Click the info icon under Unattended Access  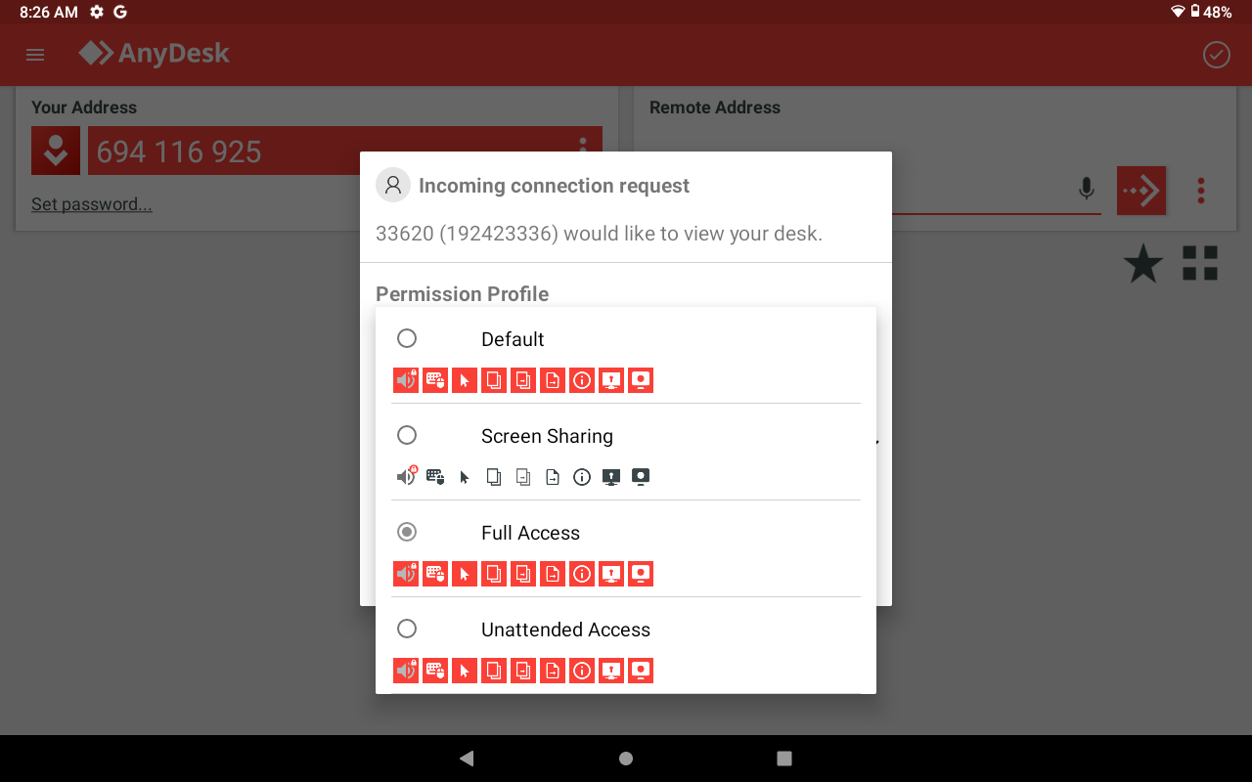point(582,671)
